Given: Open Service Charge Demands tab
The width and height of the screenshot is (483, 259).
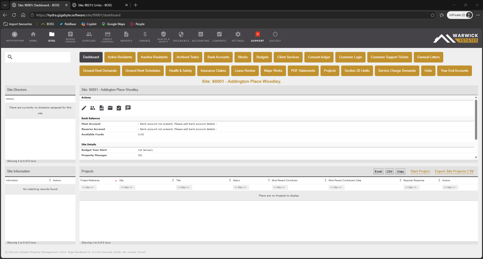Looking at the screenshot, I should [x=397, y=71].
